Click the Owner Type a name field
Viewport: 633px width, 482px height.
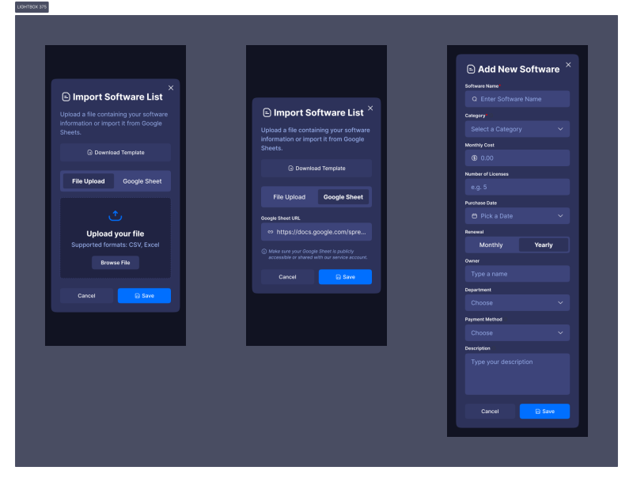tap(517, 274)
